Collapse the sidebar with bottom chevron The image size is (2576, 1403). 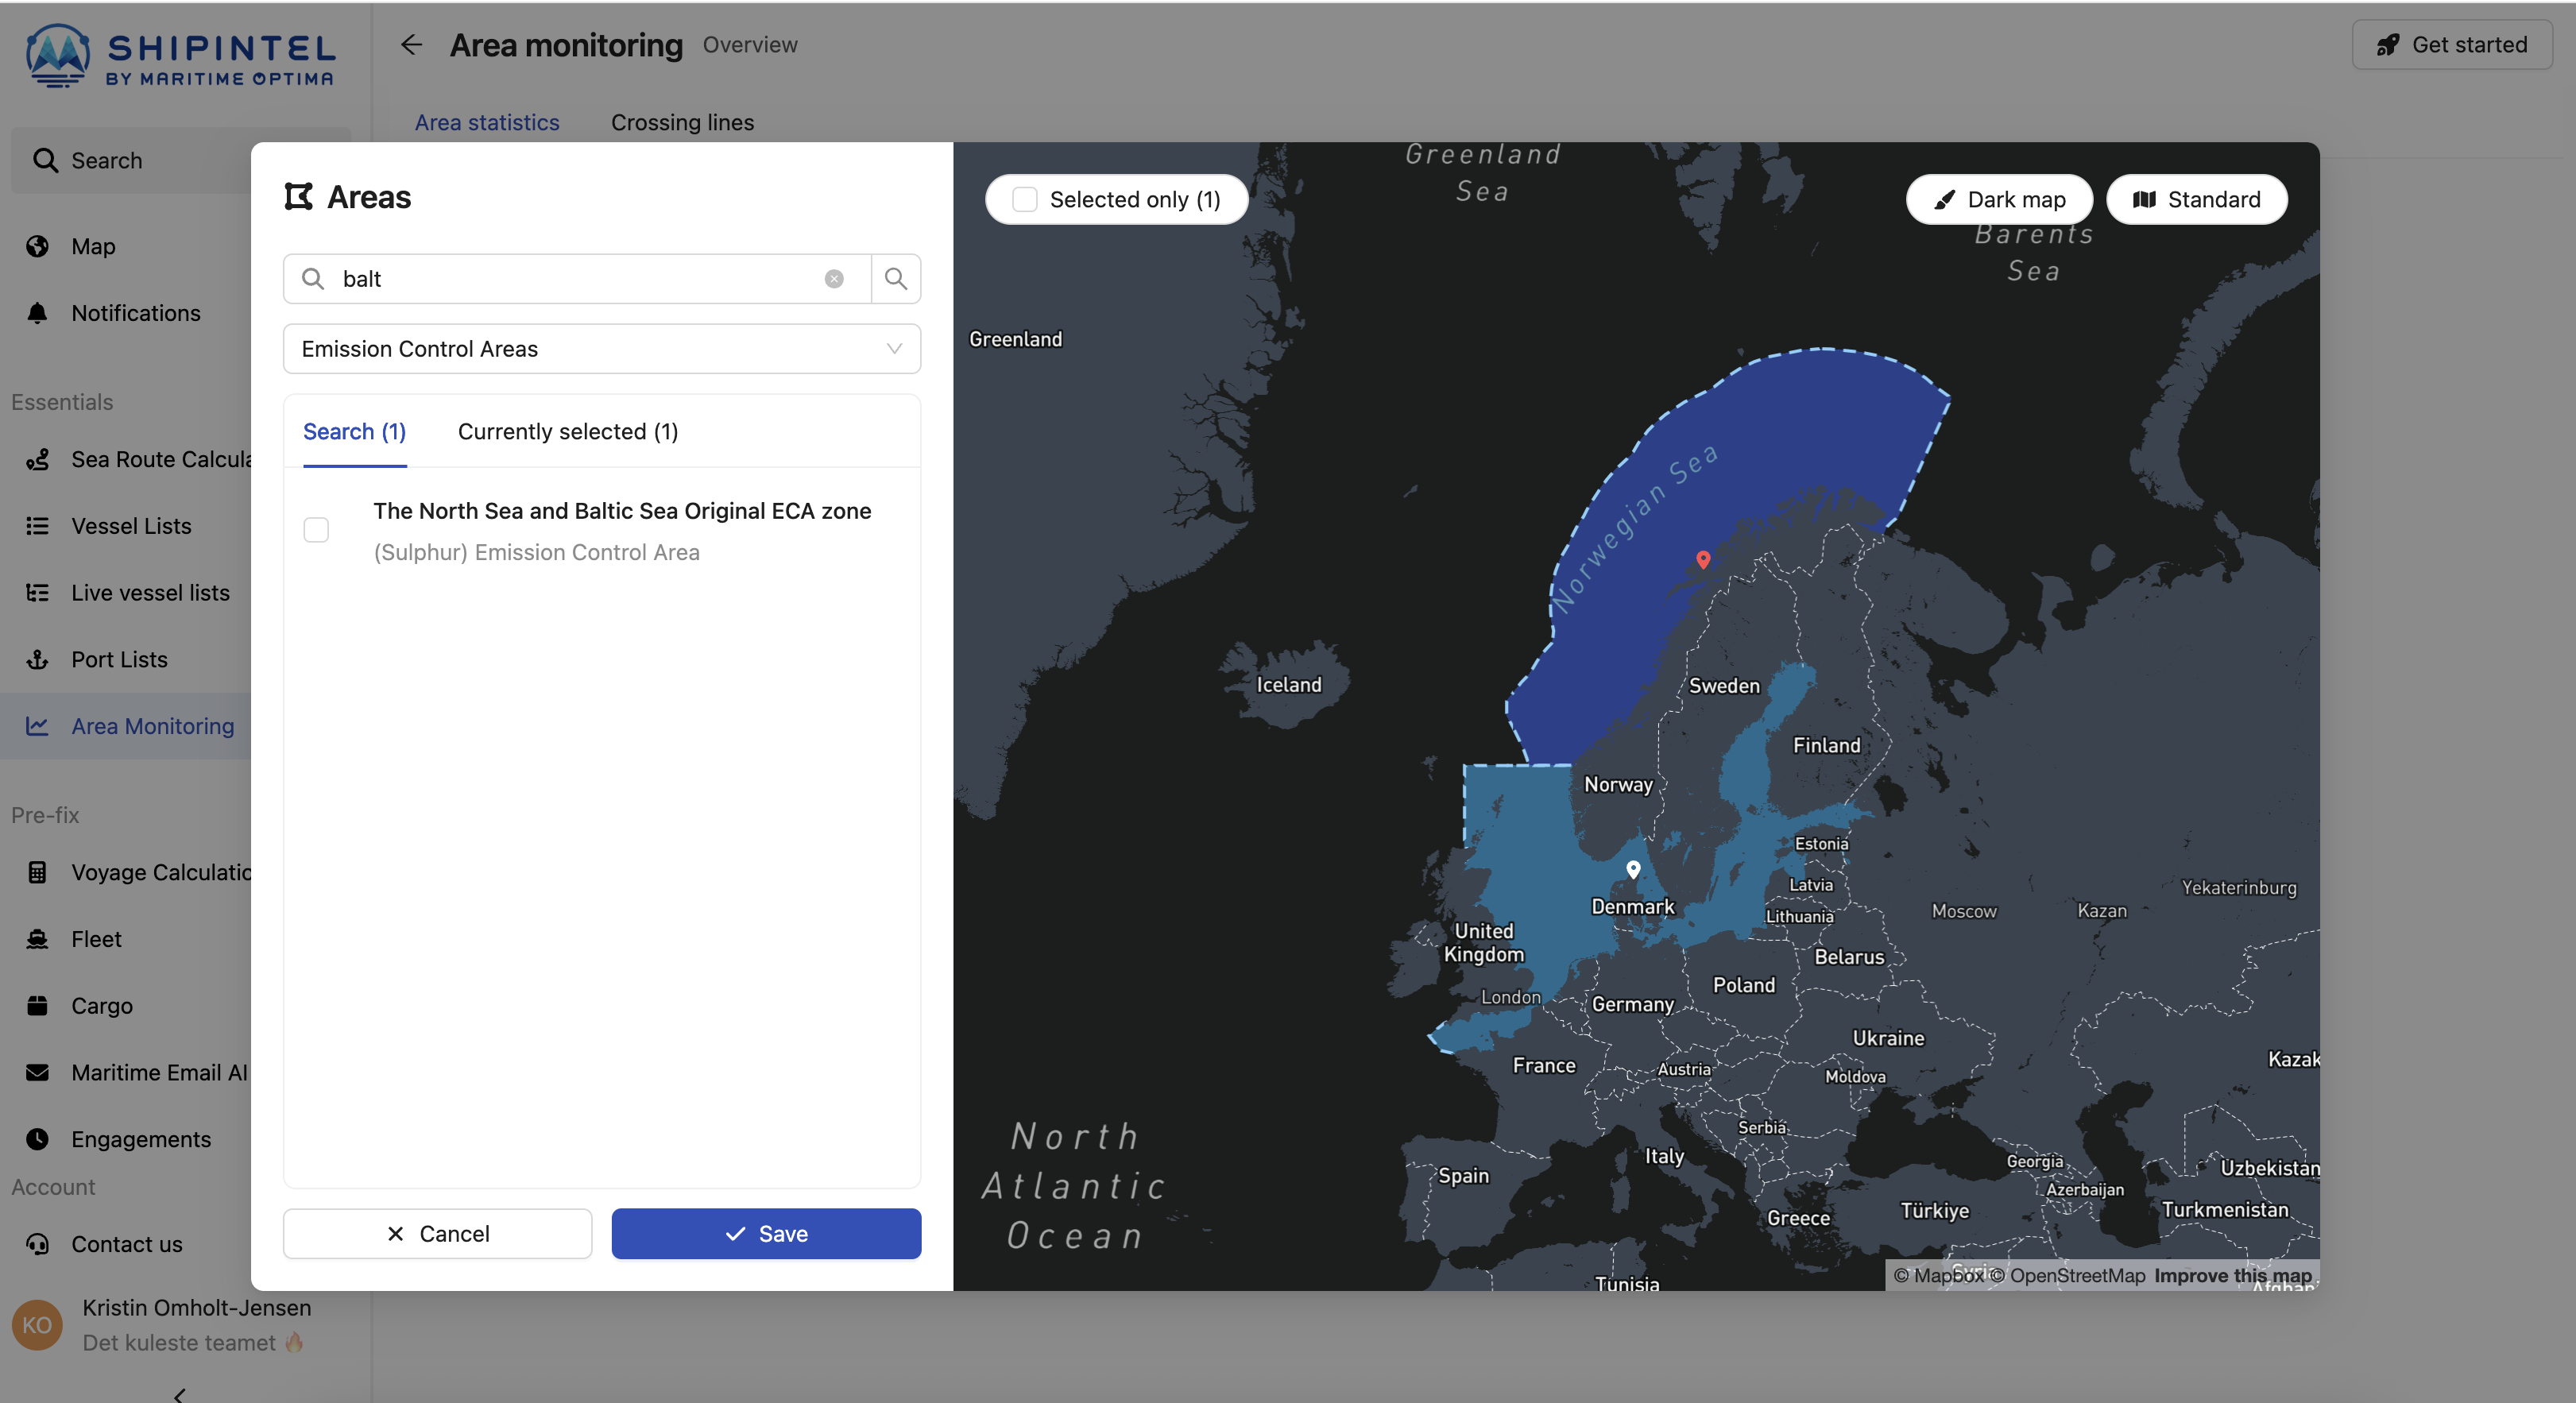(180, 1394)
